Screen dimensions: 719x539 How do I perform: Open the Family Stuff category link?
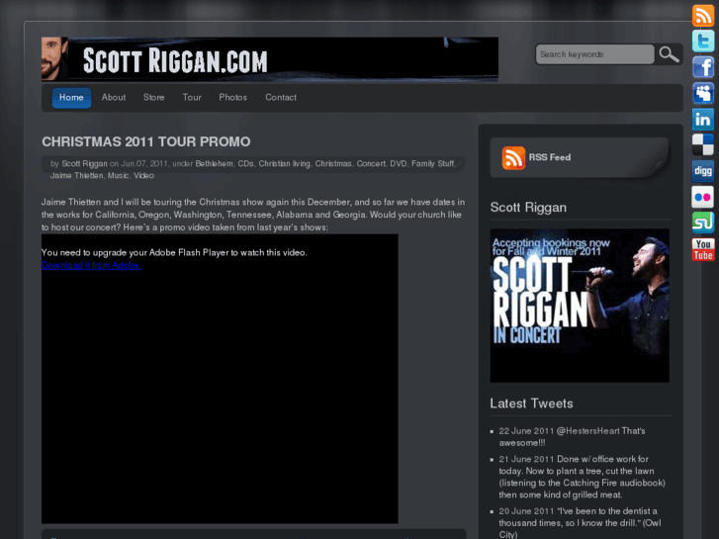point(432,164)
